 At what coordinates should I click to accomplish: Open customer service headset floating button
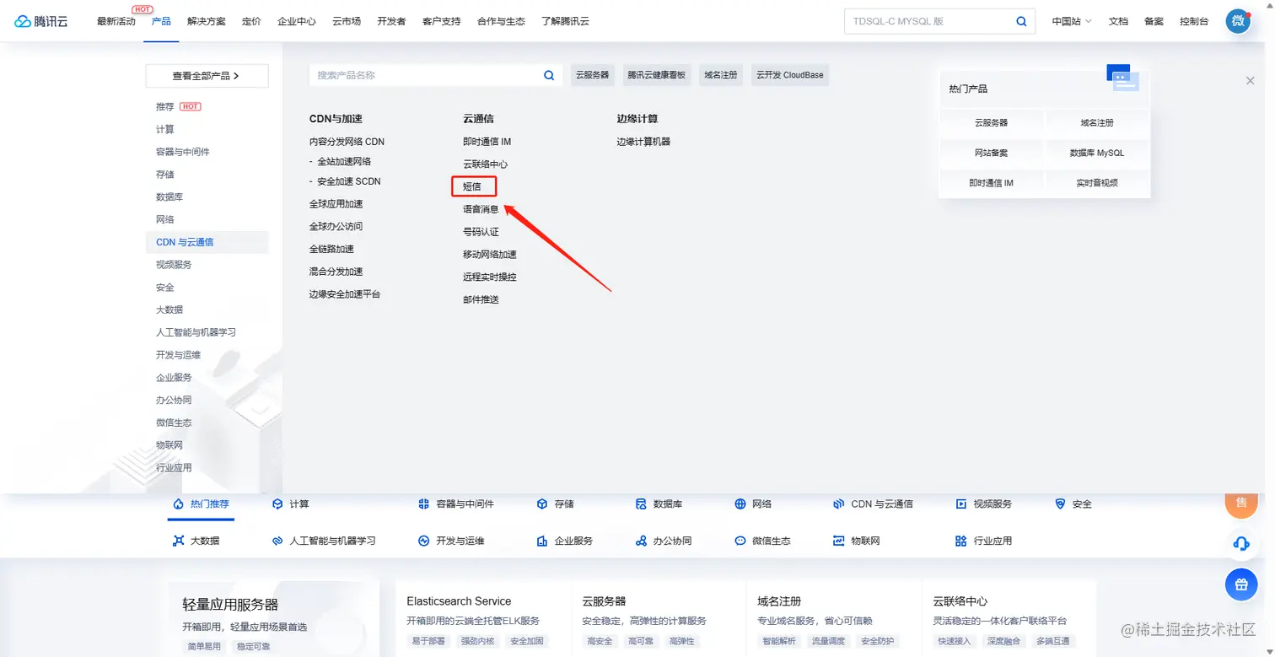tap(1240, 543)
